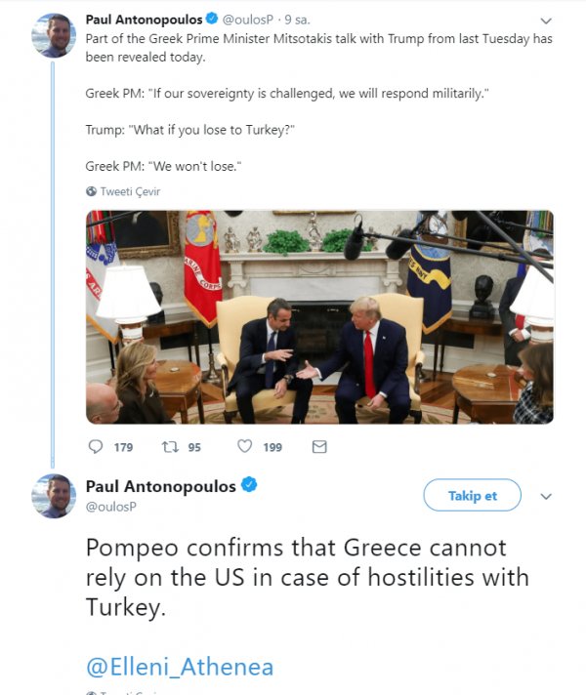Click the reply icon with 179 comments
This screenshot has height=695, width=586.
96,446
